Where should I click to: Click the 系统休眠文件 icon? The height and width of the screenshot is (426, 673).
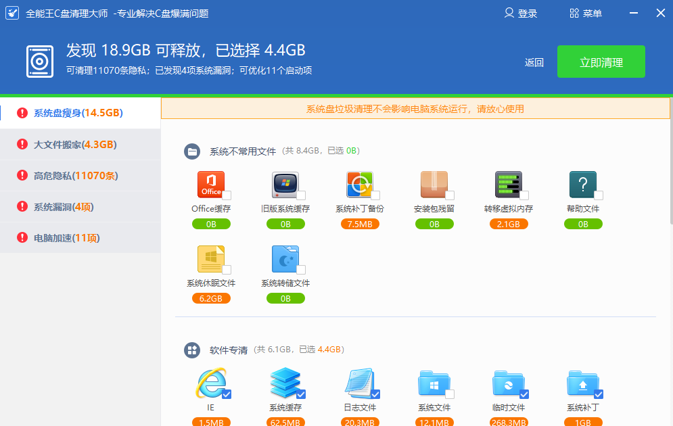tap(210, 259)
